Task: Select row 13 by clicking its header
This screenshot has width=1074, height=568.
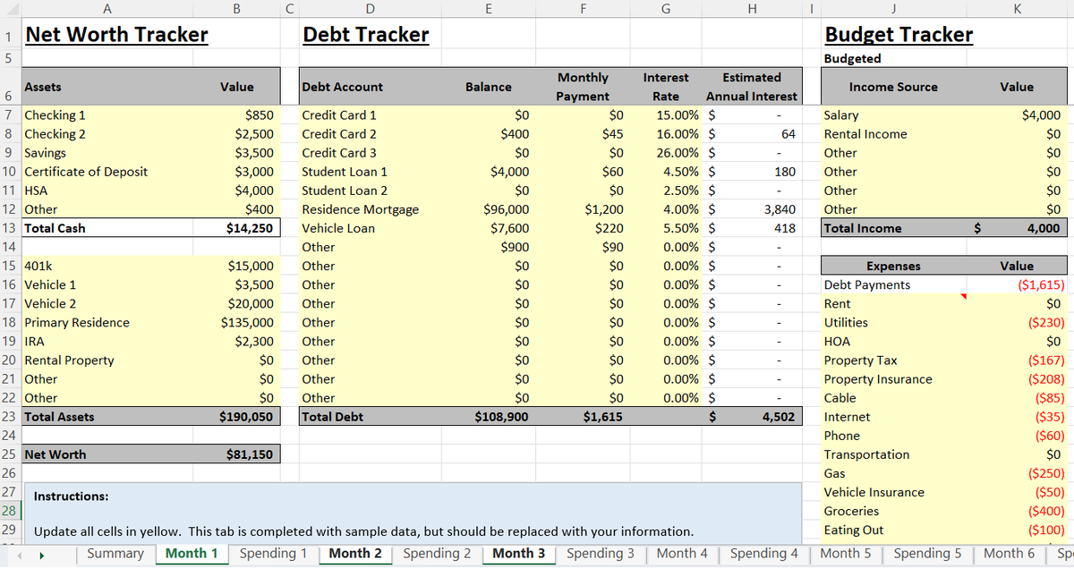Action: click(x=8, y=228)
